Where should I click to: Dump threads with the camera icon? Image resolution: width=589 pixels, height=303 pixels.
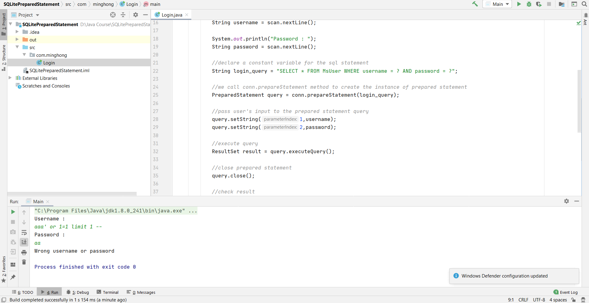pyautogui.click(x=13, y=232)
